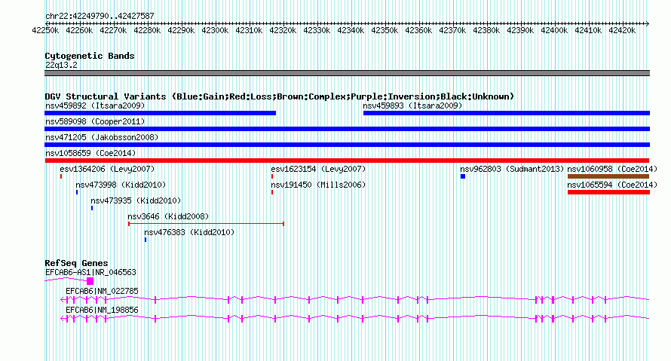Open the DGV Structural Variants track title
Viewport: 671px width, 361px height.
point(279,96)
